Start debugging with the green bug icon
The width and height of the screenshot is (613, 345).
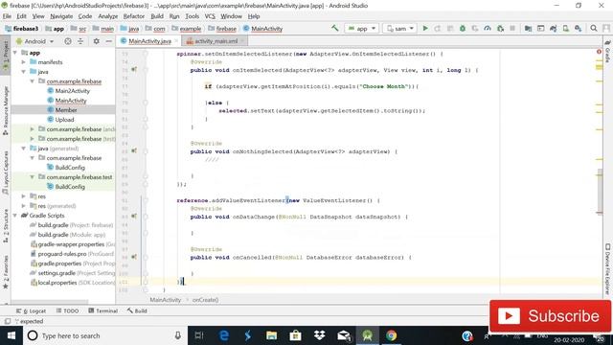coord(463,28)
